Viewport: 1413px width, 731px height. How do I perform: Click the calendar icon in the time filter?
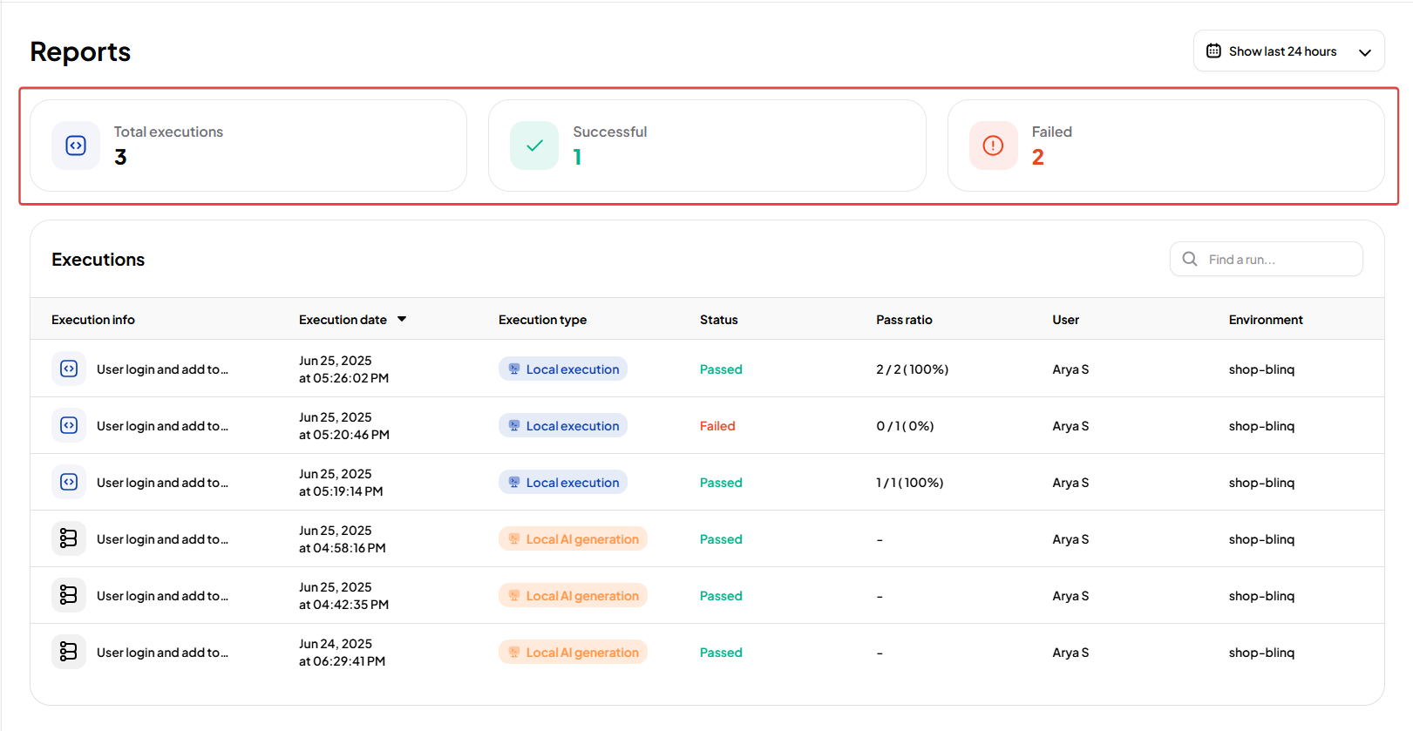pos(1213,51)
